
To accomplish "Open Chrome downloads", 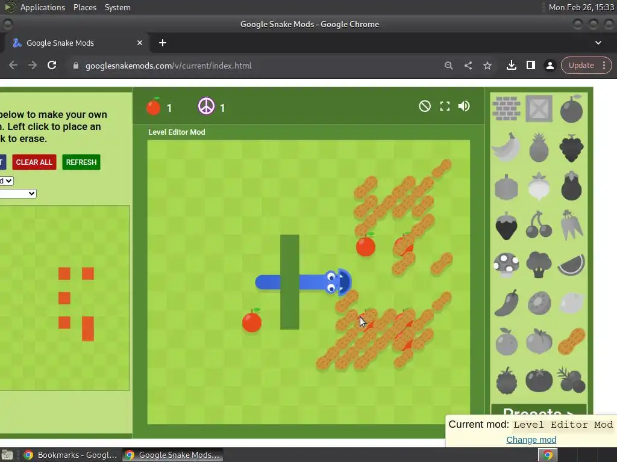I will (511, 65).
